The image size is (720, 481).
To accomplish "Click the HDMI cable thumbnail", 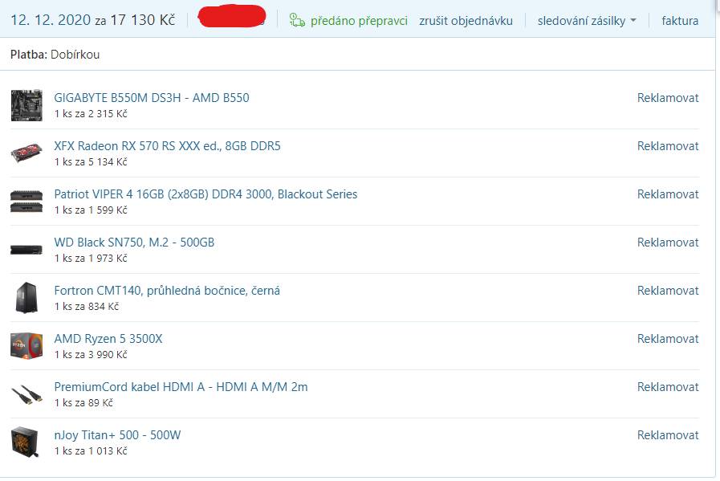I will click(26, 394).
